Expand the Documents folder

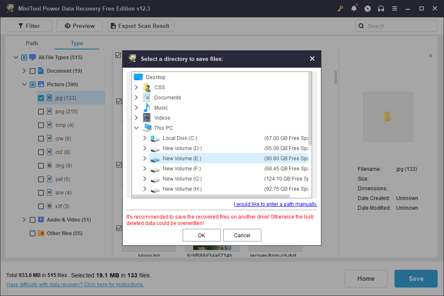[136, 97]
